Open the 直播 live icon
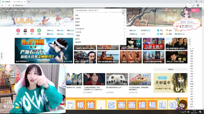Image resolution: width=204 pixels, height=114 pixels. tap(158, 34)
